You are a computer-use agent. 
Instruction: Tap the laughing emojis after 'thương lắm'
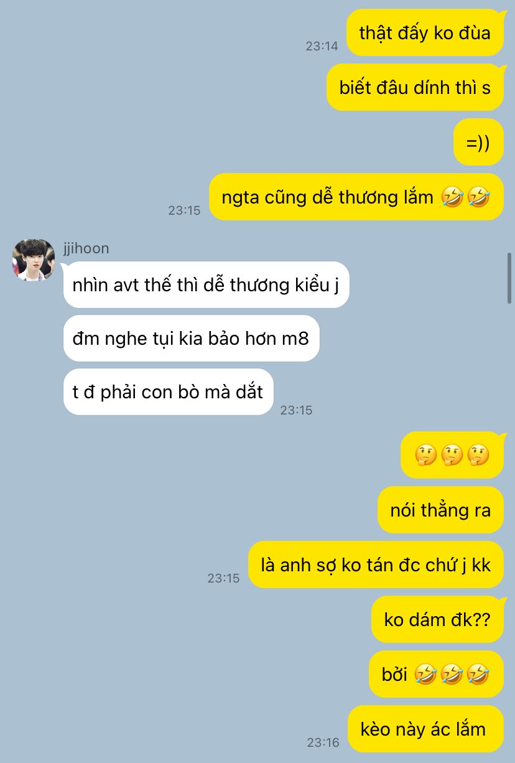pyautogui.click(x=465, y=197)
